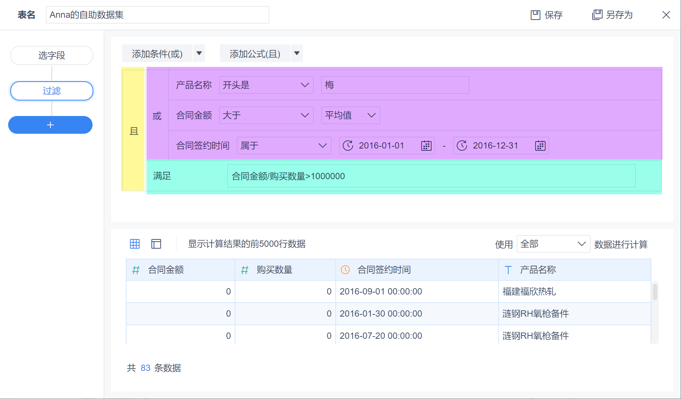Screen dimensions: 681x399
Task: Toggle the 且 logic connector
Action: (x=134, y=131)
